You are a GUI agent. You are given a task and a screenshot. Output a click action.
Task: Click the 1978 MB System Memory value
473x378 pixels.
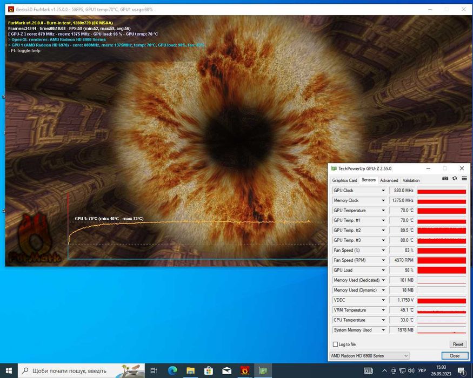point(402,330)
